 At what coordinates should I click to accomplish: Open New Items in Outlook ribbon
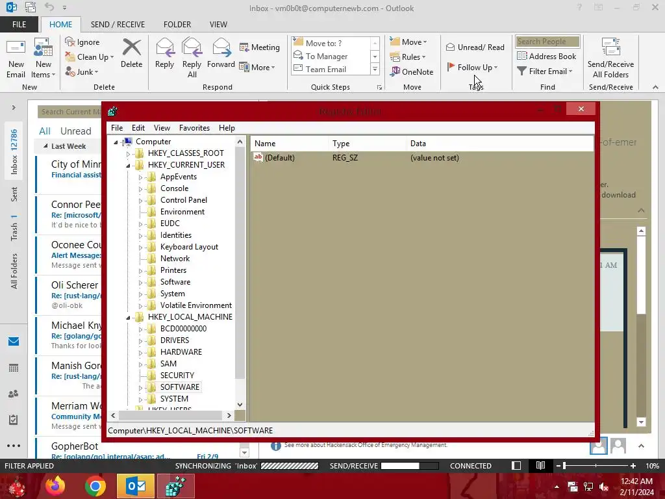44,58
